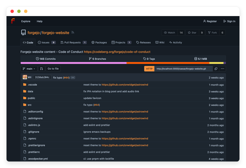
Task: Click the .gitignore file icon
Action: pos(25,132)
